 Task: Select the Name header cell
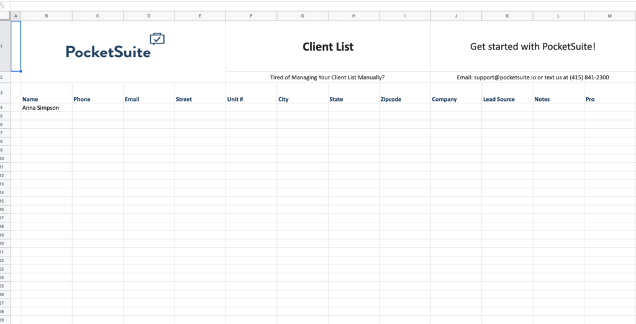[x=47, y=93]
